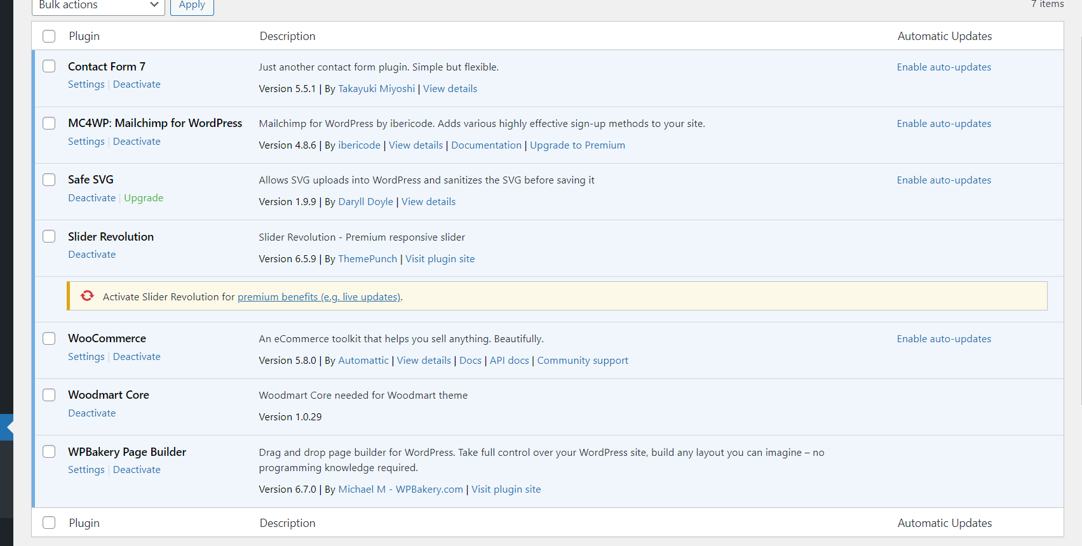Select the WooCommerce plugin checkbox

coord(49,338)
